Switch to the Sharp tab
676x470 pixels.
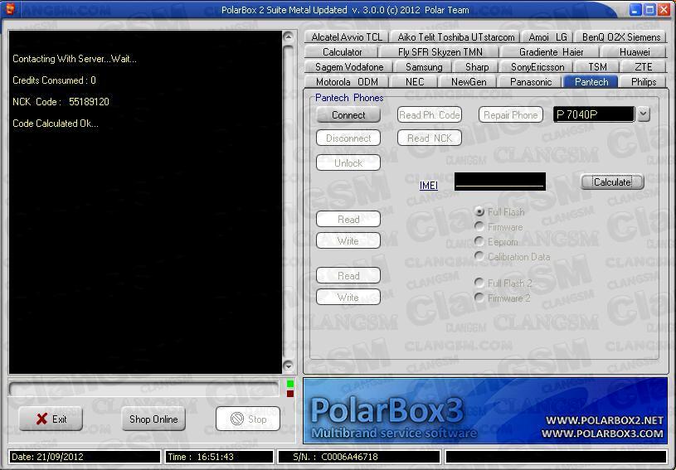pos(477,67)
